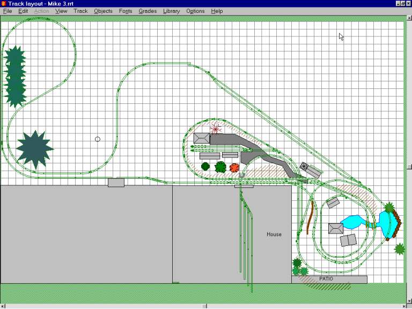412x309 pixels.
Task: Select the red bare-branch tree symbol
Action: (216, 129)
